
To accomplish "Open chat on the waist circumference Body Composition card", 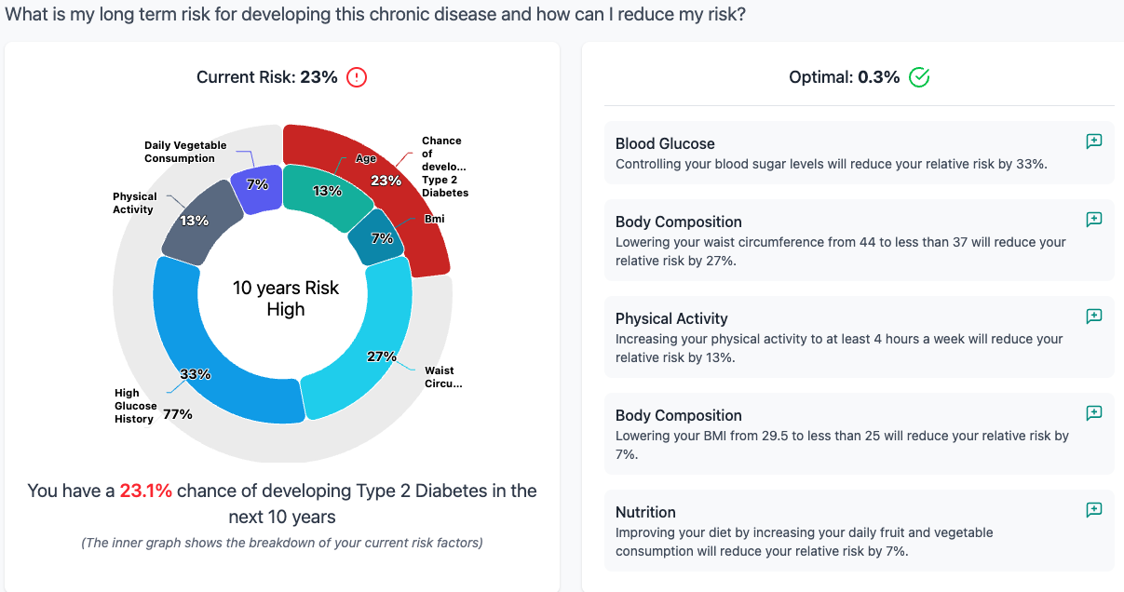I will click(1093, 219).
